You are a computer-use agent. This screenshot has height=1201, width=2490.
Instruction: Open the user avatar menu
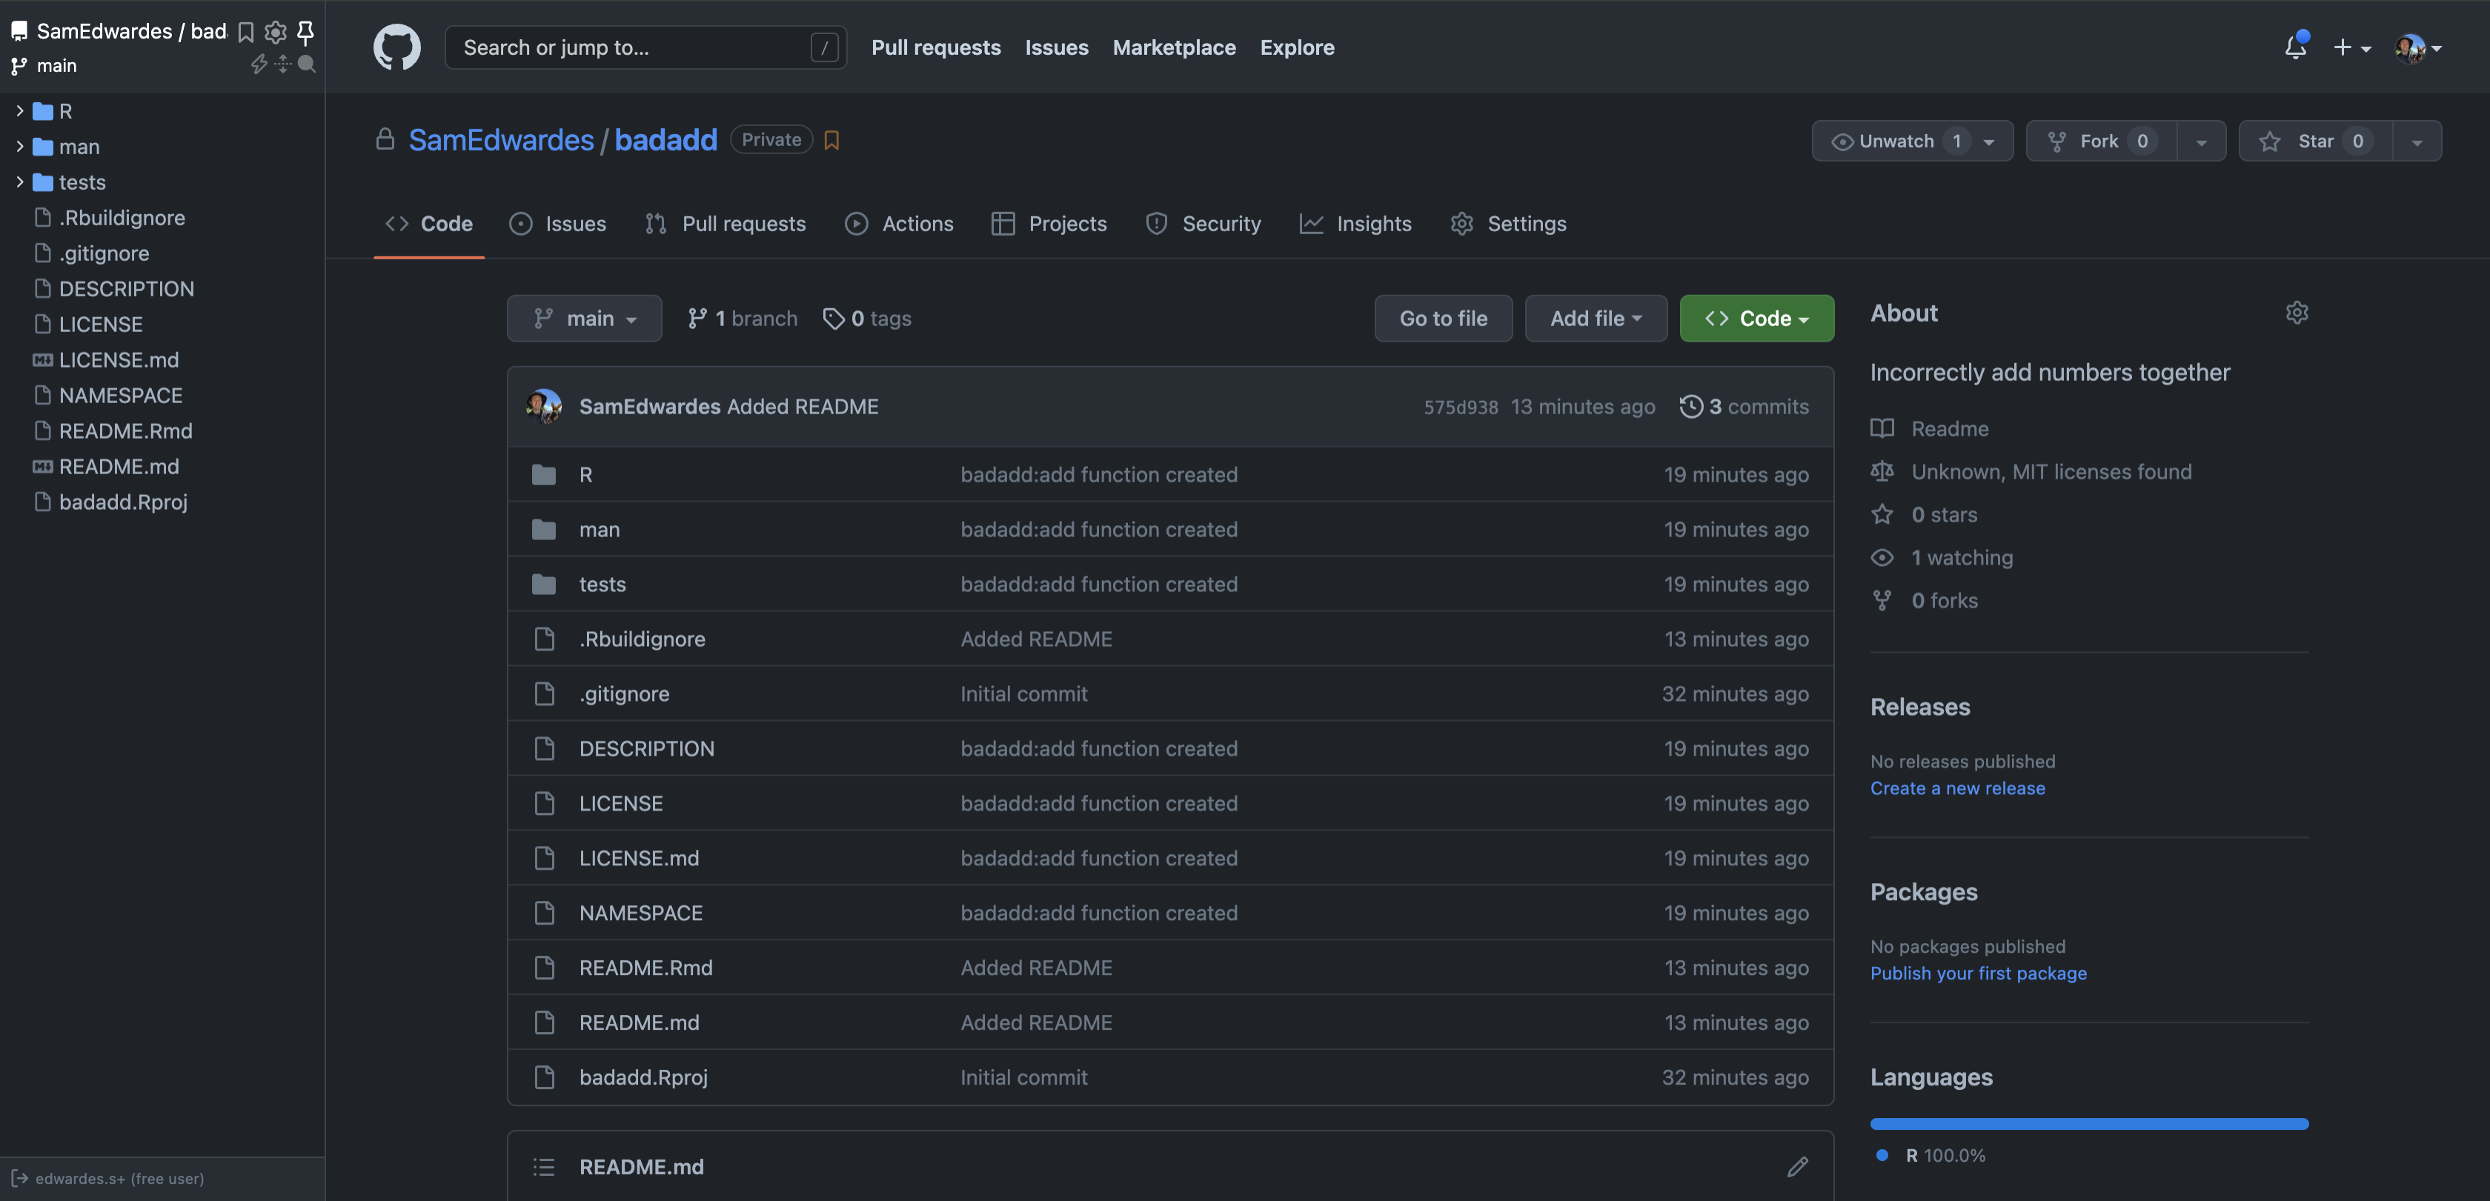click(2418, 47)
